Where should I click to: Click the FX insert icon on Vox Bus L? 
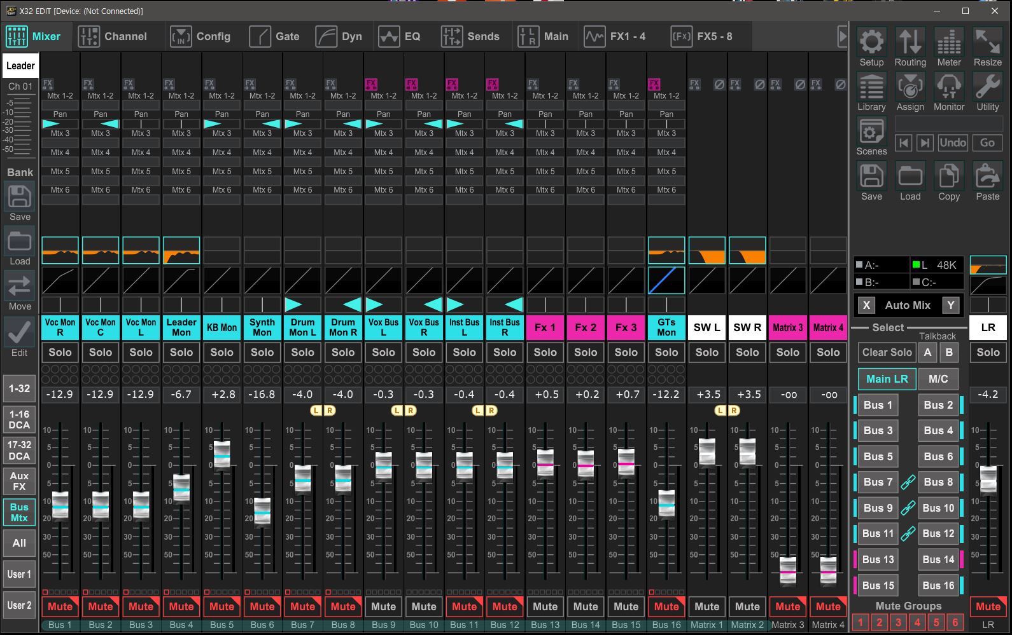pos(371,84)
